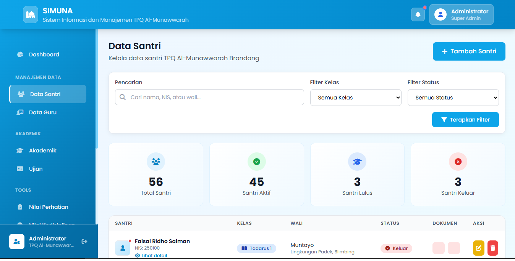Open the Filter Status dropdown

[453, 98]
